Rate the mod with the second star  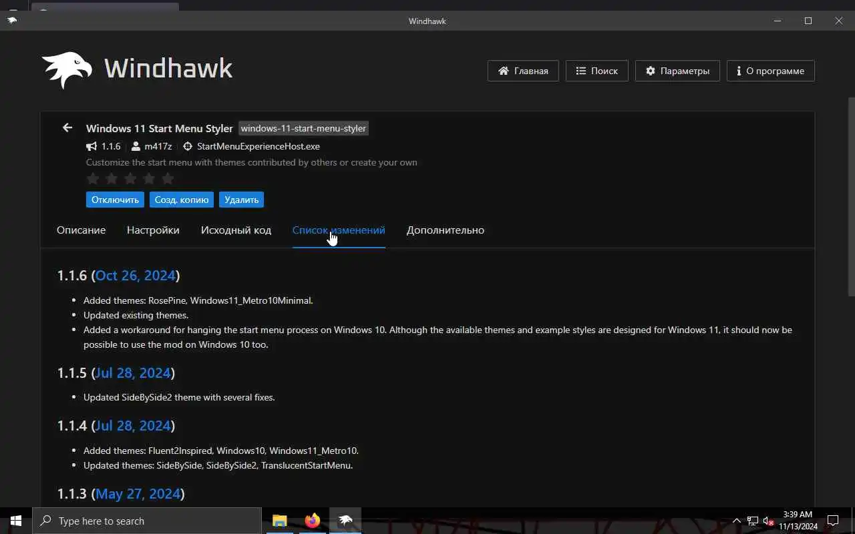(112, 178)
